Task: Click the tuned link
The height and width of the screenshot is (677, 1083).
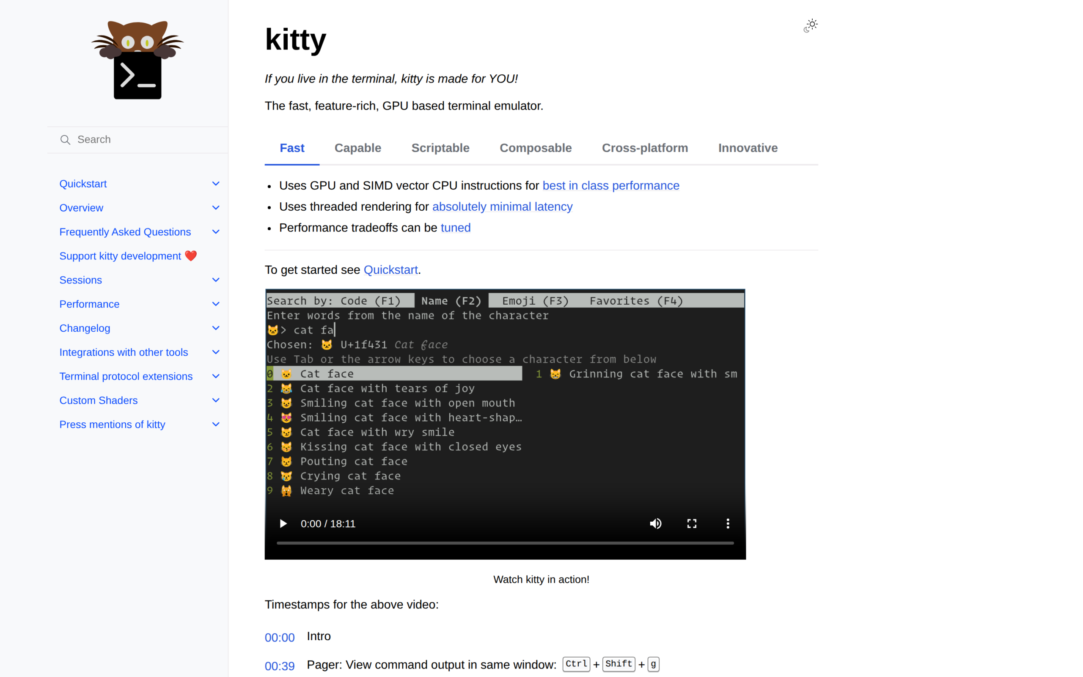Action: click(456, 228)
